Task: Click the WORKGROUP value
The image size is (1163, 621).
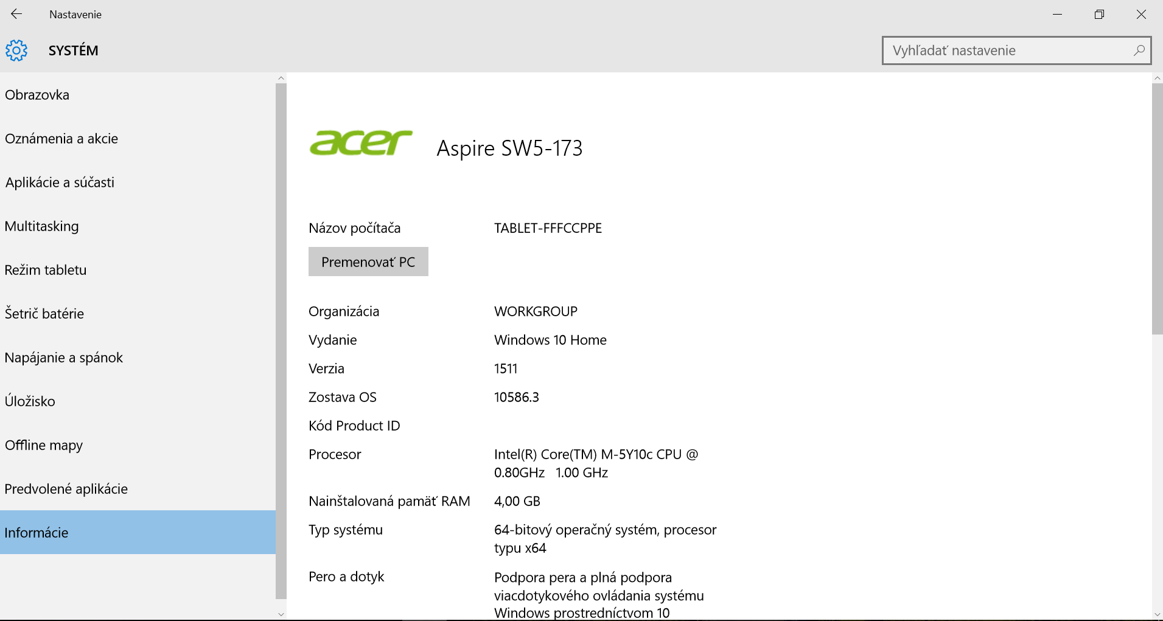Action: (536, 311)
